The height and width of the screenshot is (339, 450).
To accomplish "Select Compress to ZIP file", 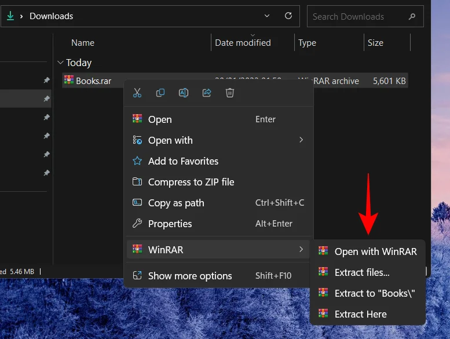I will click(191, 182).
